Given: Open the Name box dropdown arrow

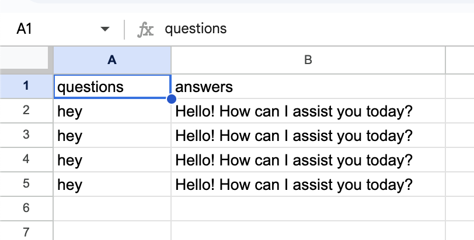Looking at the screenshot, I should (105, 29).
